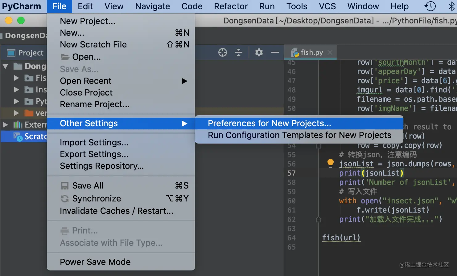Select Export Settings...
Screen dimensions: 457x276
click(x=121, y=154)
